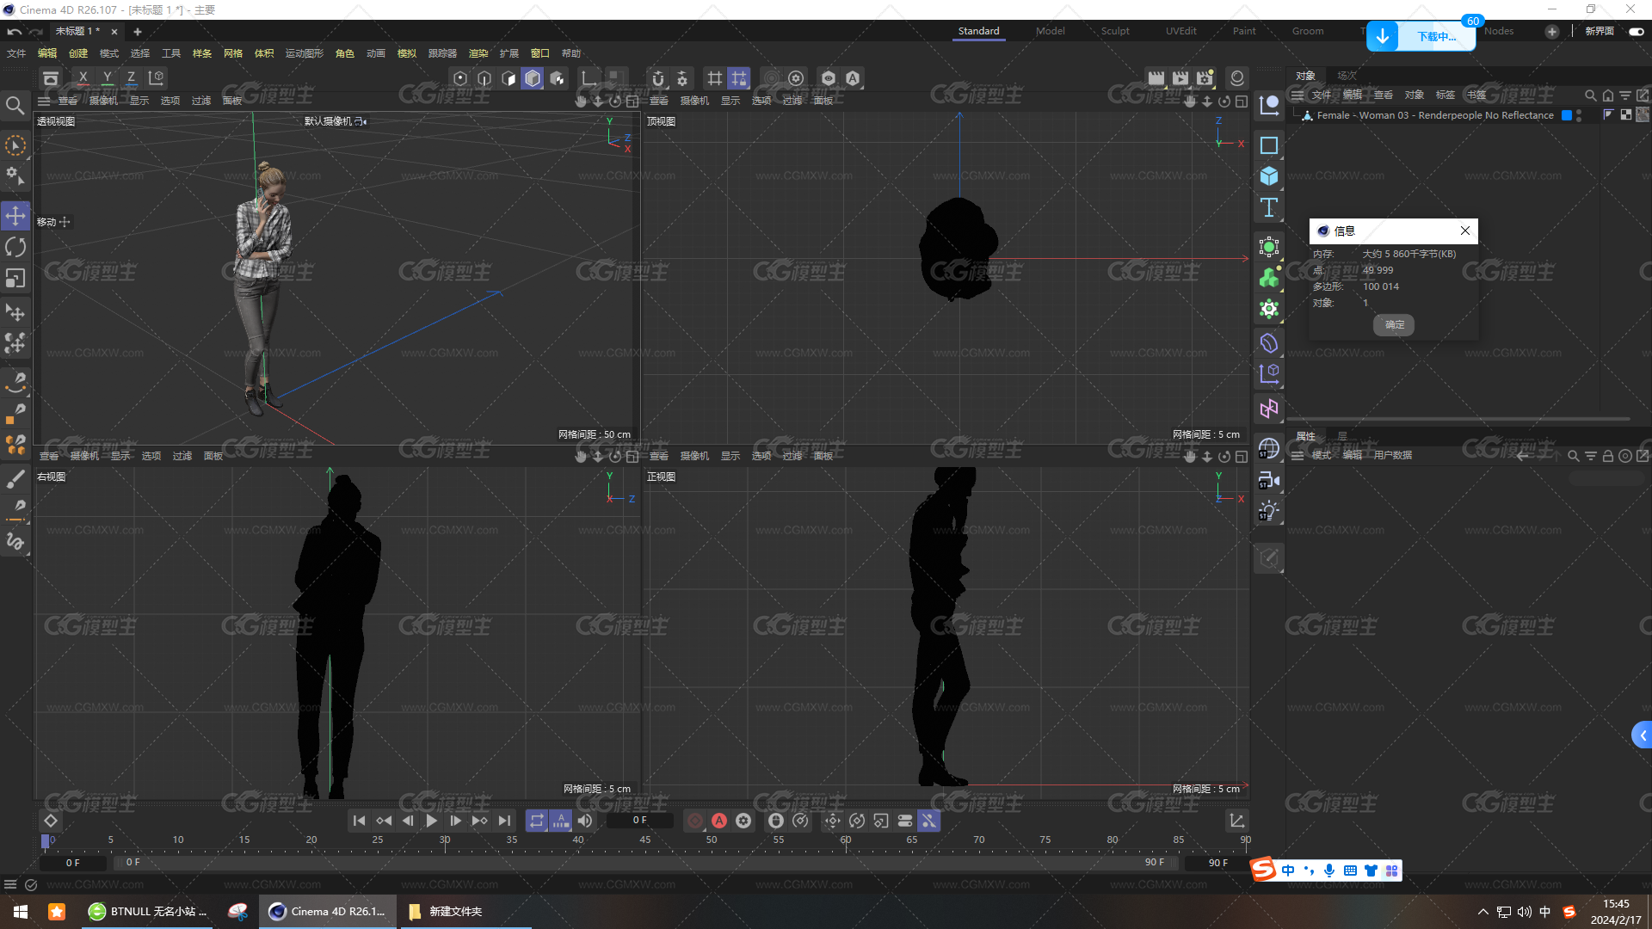The width and height of the screenshot is (1652, 929).
Task: Go to the start of the animation
Action: (359, 821)
